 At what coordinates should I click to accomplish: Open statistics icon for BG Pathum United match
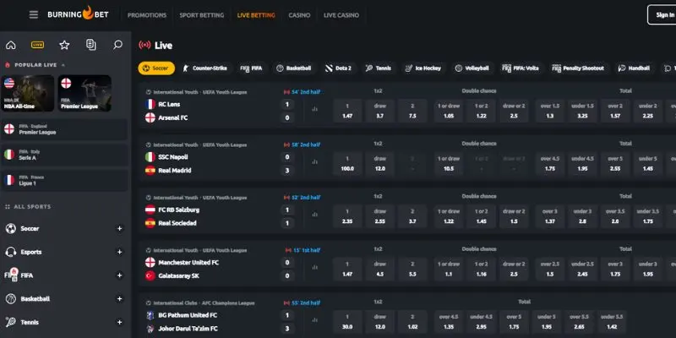point(314,320)
